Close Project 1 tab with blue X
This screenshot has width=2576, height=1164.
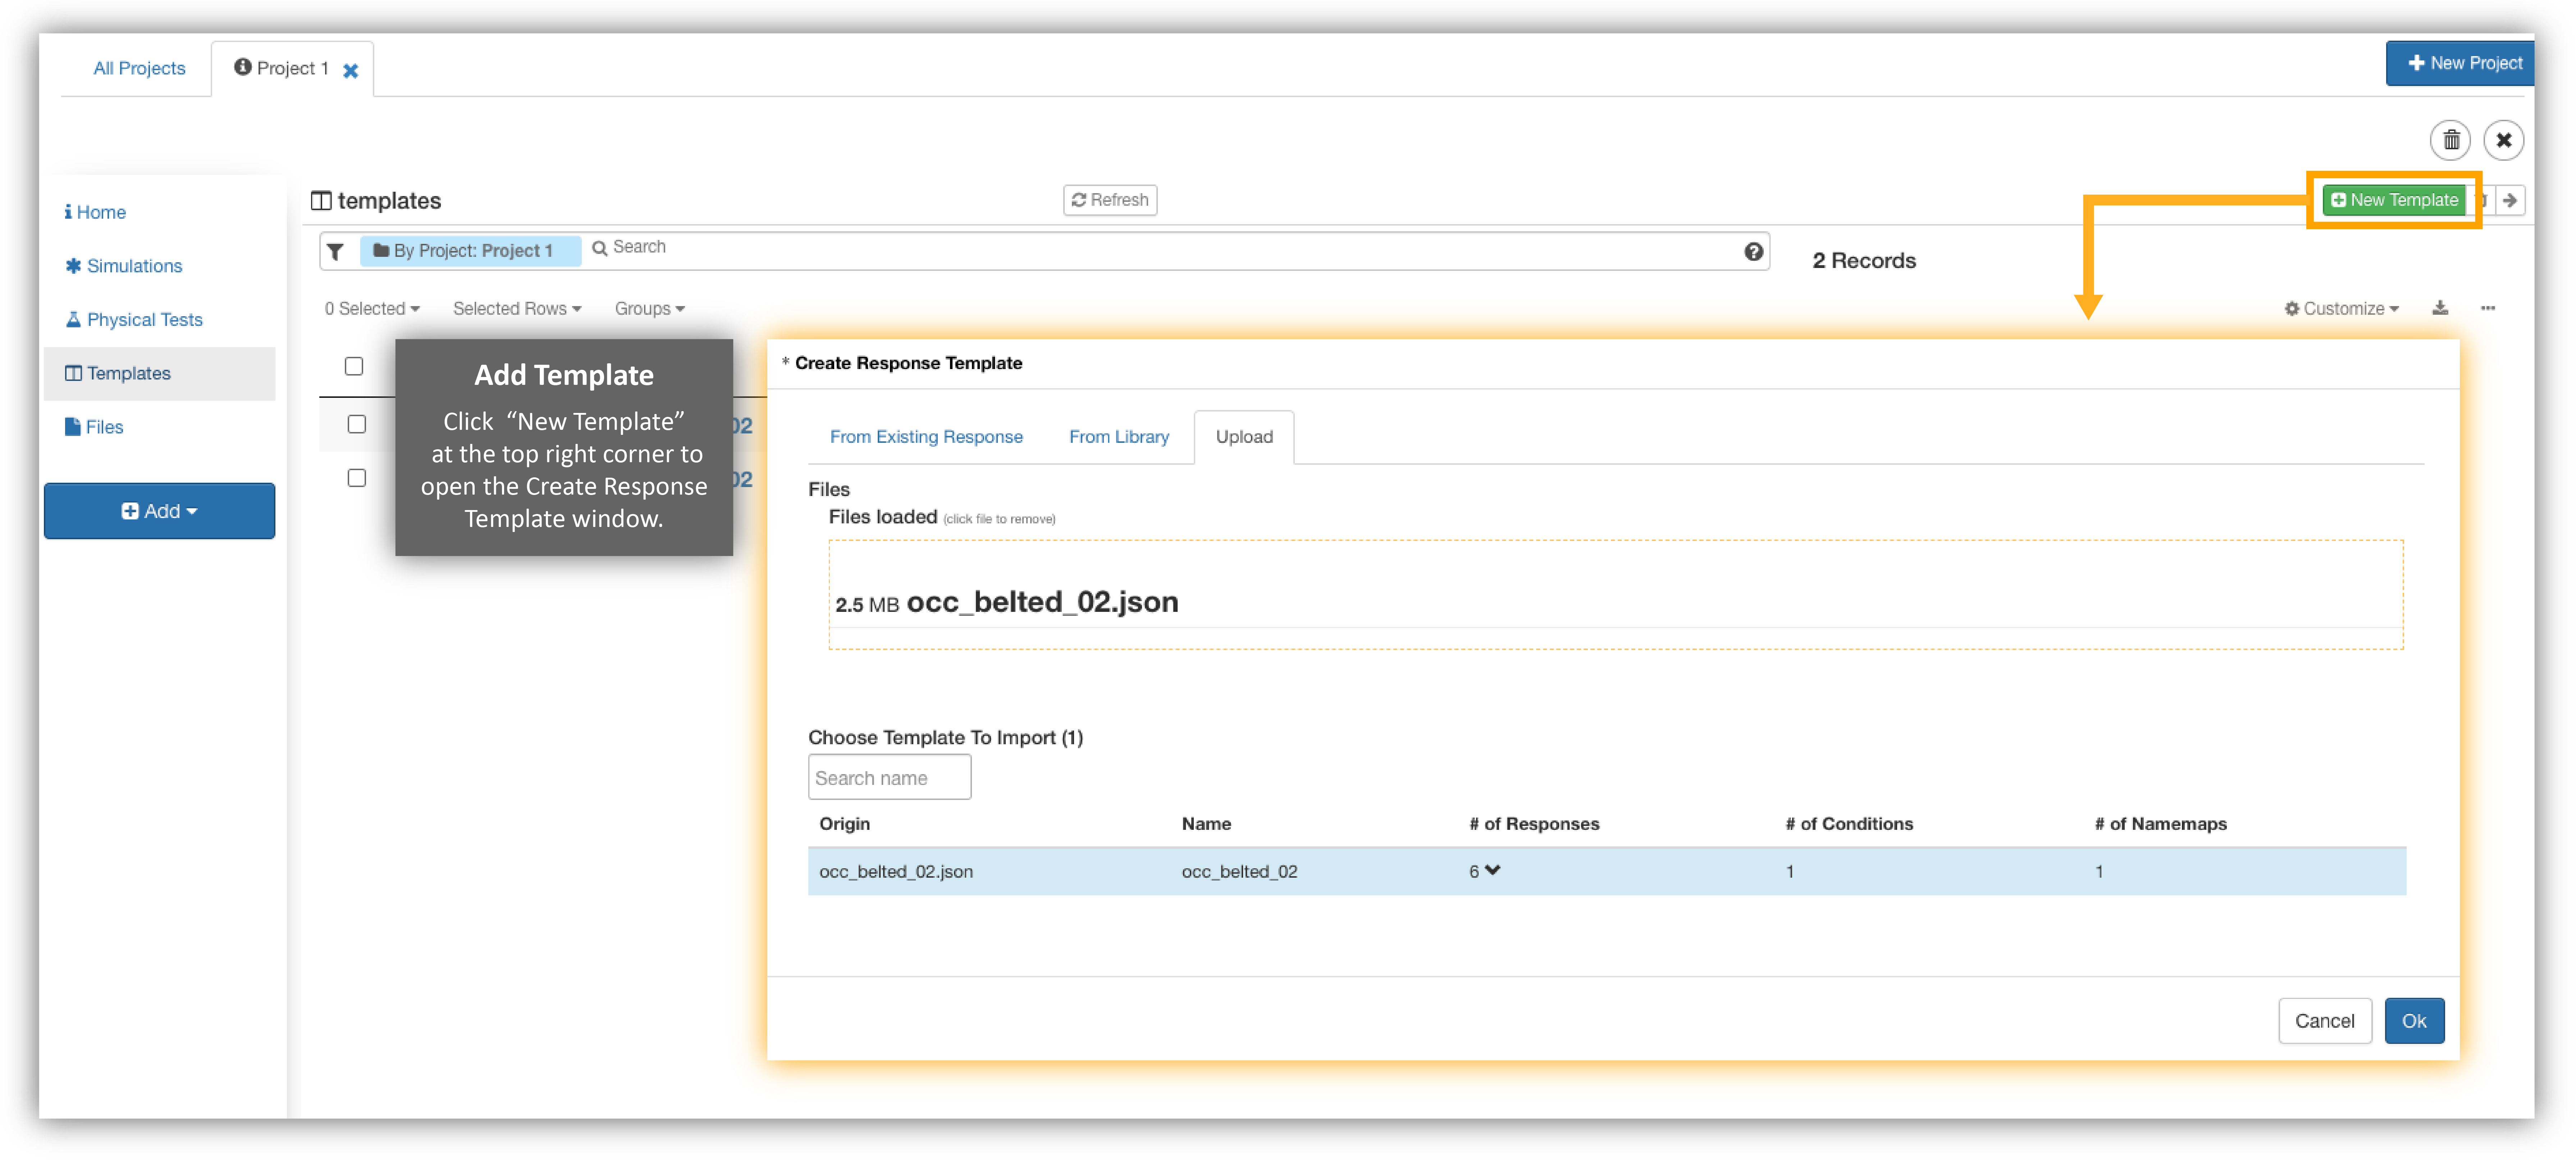[351, 70]
